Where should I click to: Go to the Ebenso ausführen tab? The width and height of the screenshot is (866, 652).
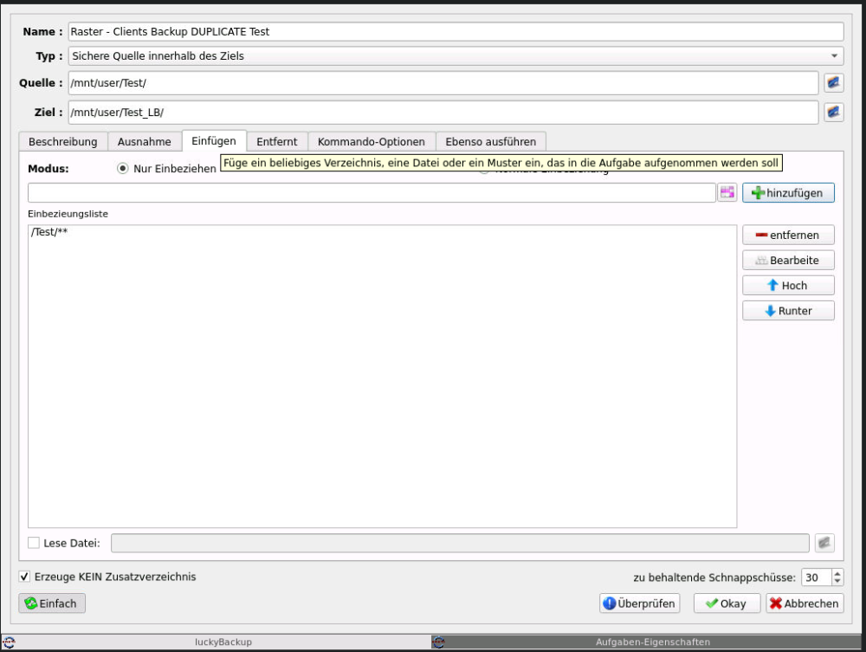coord(490,141)
